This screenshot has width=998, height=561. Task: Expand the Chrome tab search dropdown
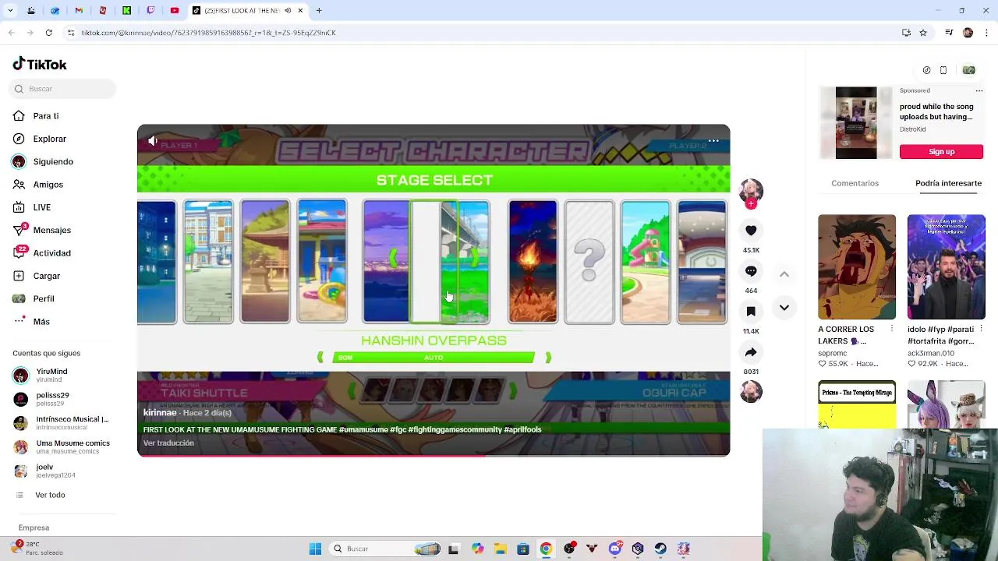point(11,11)
